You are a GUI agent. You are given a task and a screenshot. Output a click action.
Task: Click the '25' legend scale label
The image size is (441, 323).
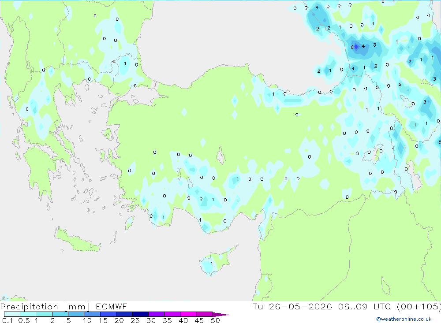pyautogui.click(x=135, y=320)
